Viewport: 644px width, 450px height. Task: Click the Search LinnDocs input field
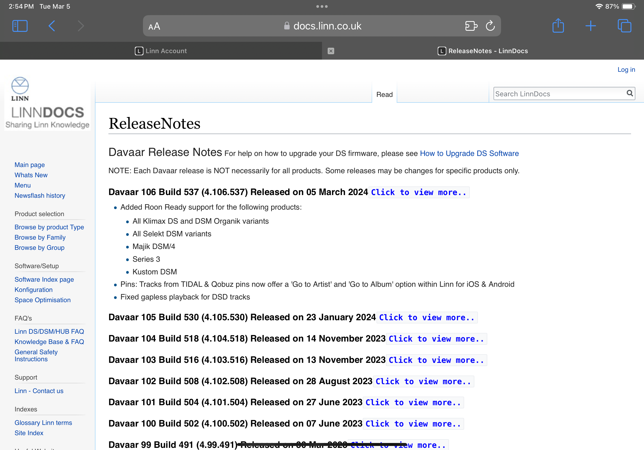(558, 94)
